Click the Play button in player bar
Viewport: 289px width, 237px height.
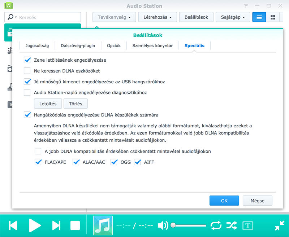(x=35, y=225)
